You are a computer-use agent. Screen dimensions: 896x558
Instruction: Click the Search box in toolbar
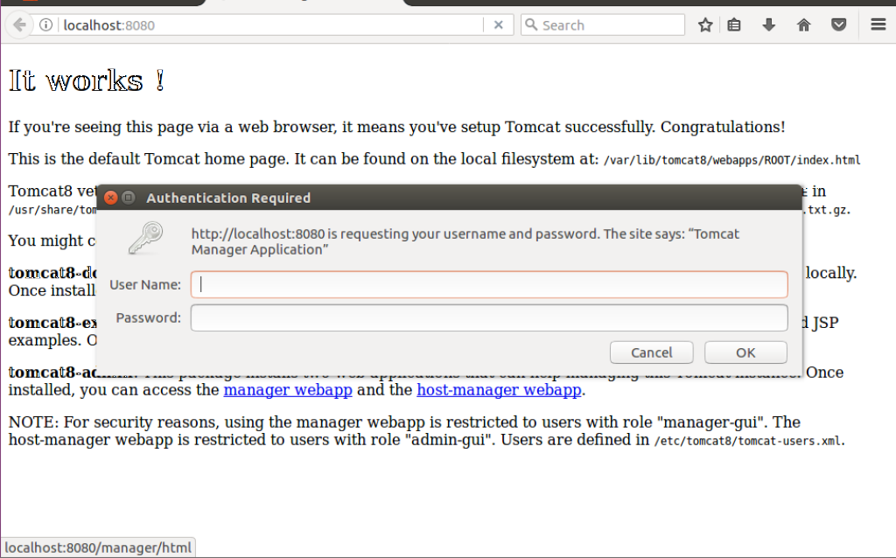(608, 25)
